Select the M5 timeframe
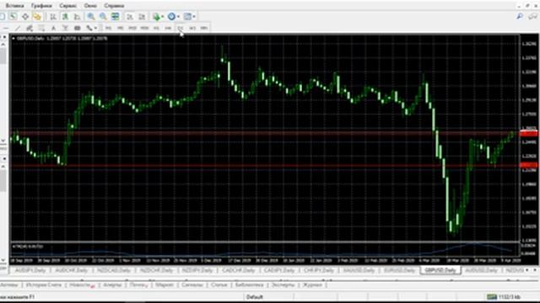Screen dimensions: 540x303 (x=120, y=28)
